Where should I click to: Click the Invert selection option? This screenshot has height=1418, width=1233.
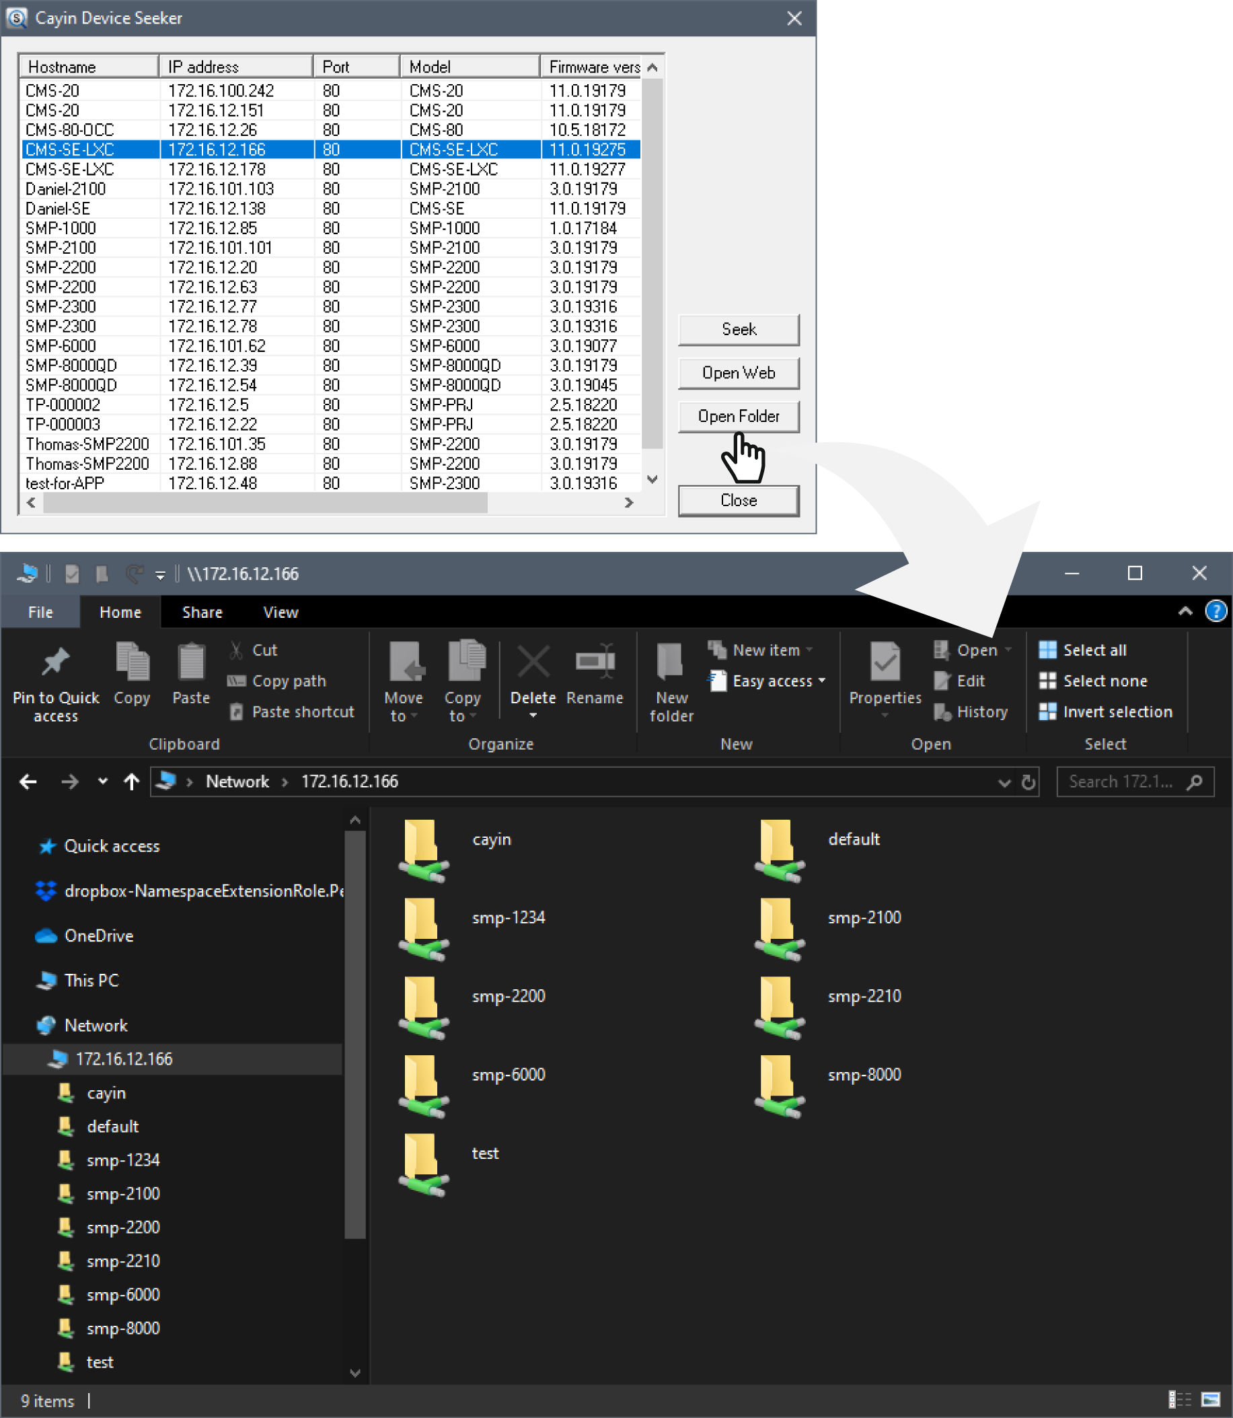[x=1117, y=712]
